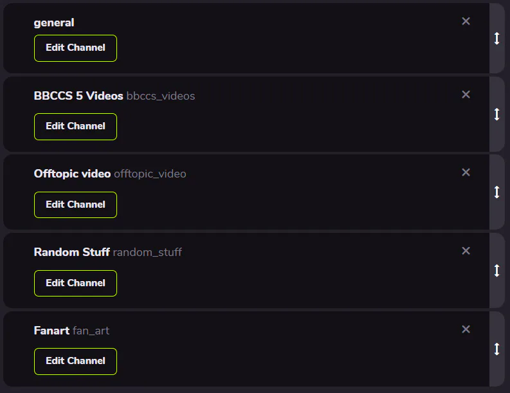
Task: Grab the BBCCS 5 Videos reorder handle
Action: (496, 114)
